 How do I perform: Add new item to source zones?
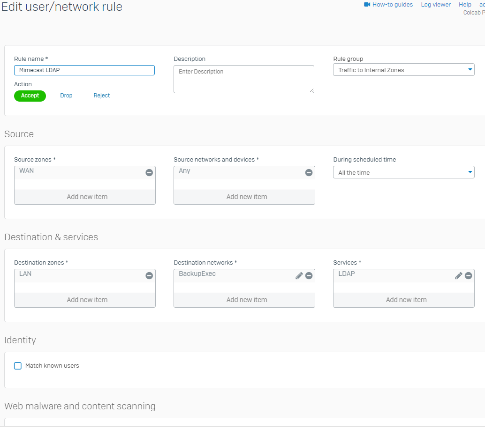click(87, 197)
